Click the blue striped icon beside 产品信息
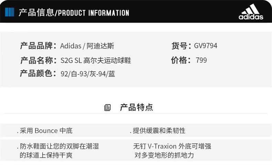This screenshot has height=165, width=272. [10, 12]
